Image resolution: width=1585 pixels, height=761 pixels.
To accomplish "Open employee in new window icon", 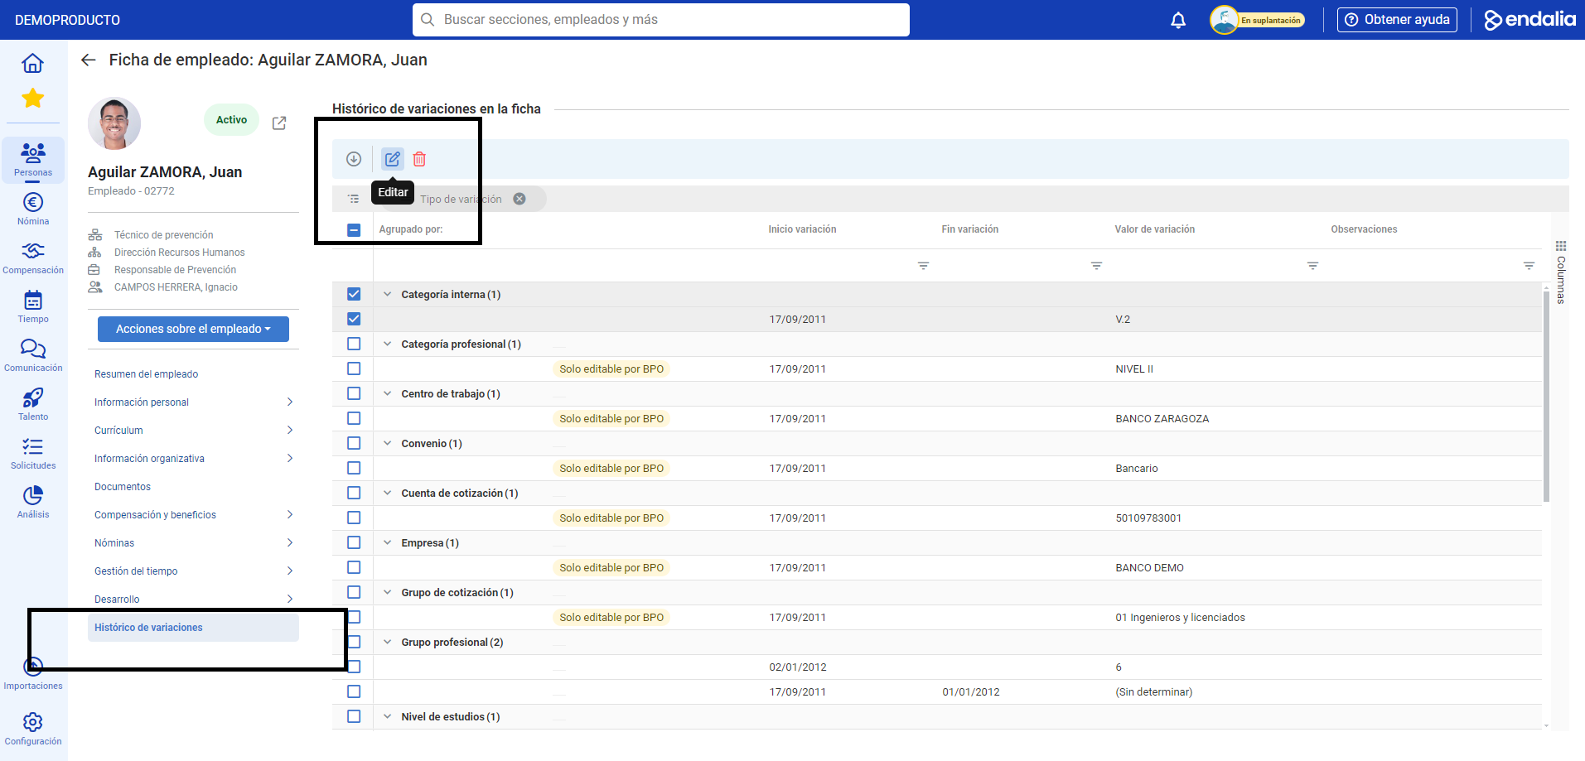I will [279, 123].
